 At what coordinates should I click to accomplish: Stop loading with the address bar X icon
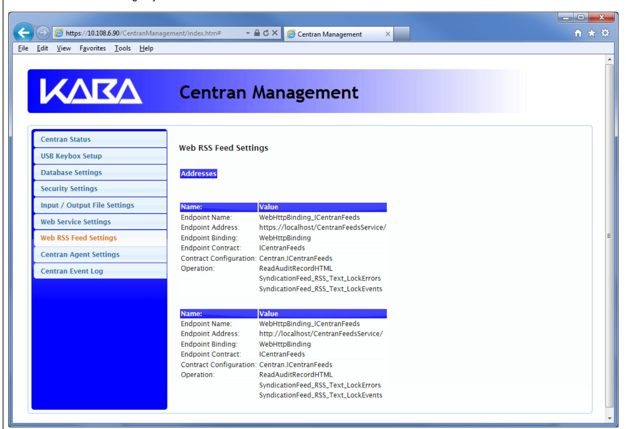point(275,34)
